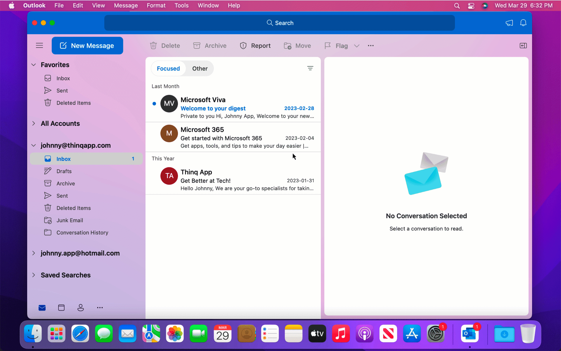Click the M sender avatar for Microsoft 365
The width and height of the screenshot is (561, 351).
[169, 133]
